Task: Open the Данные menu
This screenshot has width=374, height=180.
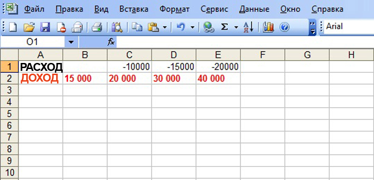Action: [254, 9]
